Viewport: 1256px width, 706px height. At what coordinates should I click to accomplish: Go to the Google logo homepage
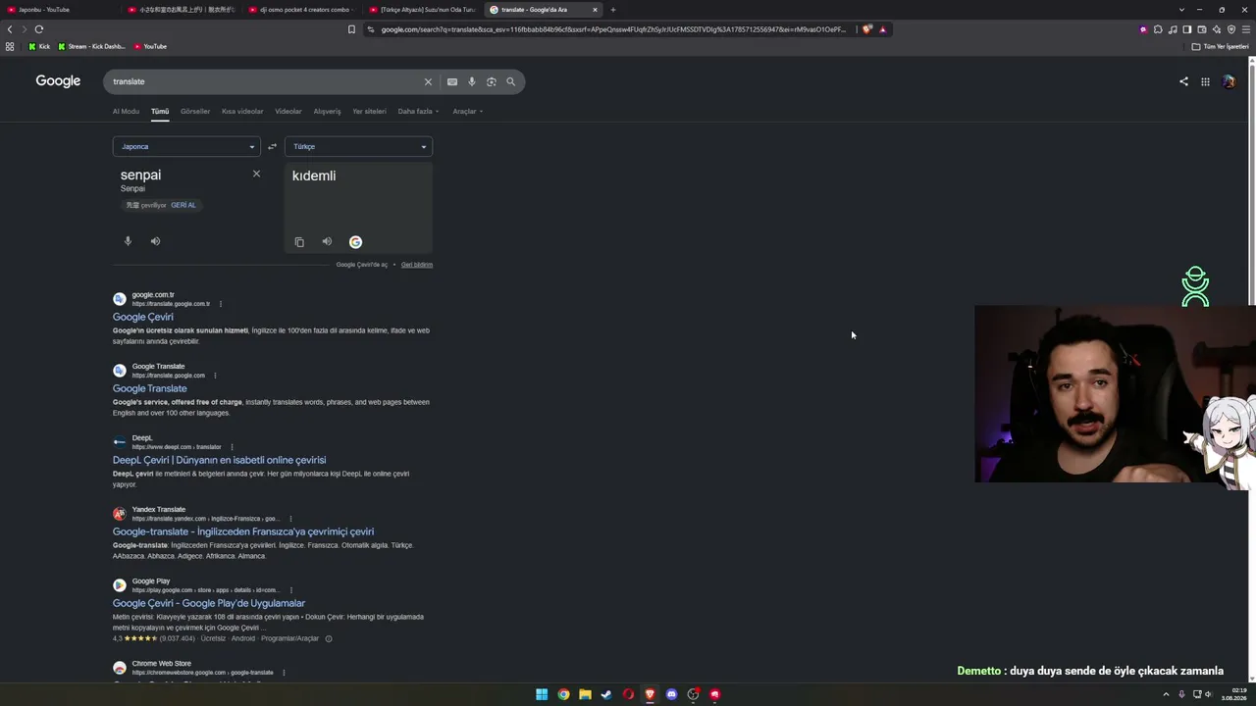pos(58,81)
